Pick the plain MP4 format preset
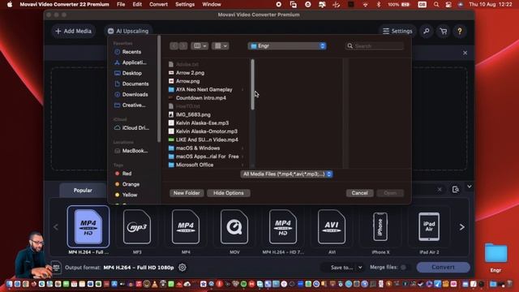Image resolution: width=519 pixels, height=292 pixels. pos(186,227)
